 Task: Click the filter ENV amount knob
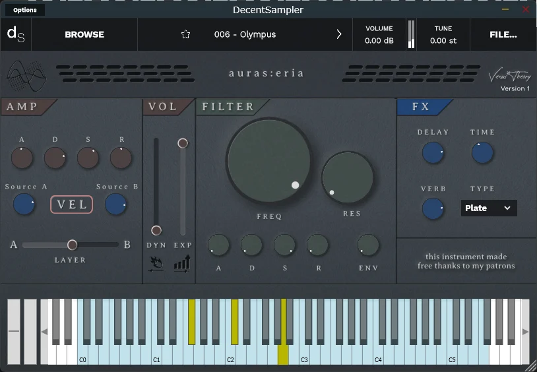[369, 245]
